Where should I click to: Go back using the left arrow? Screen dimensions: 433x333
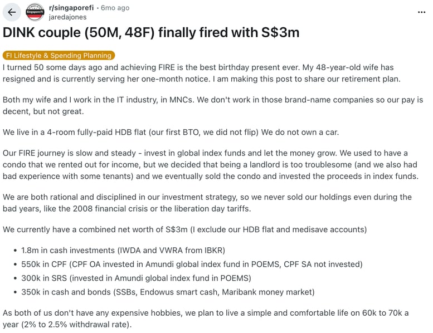pyautogui.click(x=12, y=12)
